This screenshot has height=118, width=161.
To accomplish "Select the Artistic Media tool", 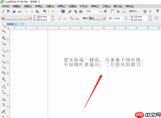I will coord(4,56).
